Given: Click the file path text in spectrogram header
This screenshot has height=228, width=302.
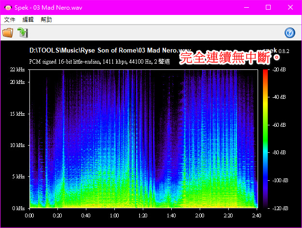Looking at the screenshot, I should 110,51.
